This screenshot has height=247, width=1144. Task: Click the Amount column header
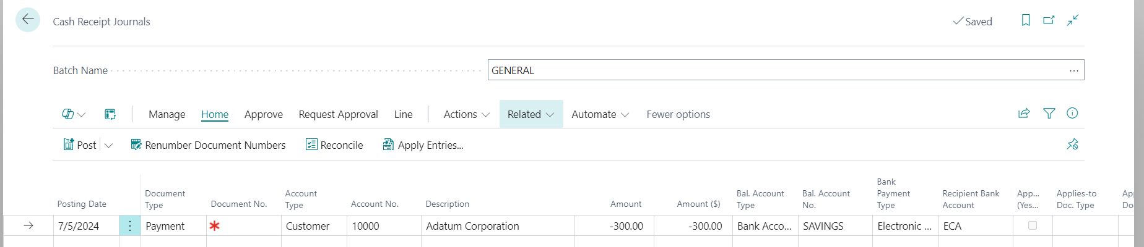625,204
